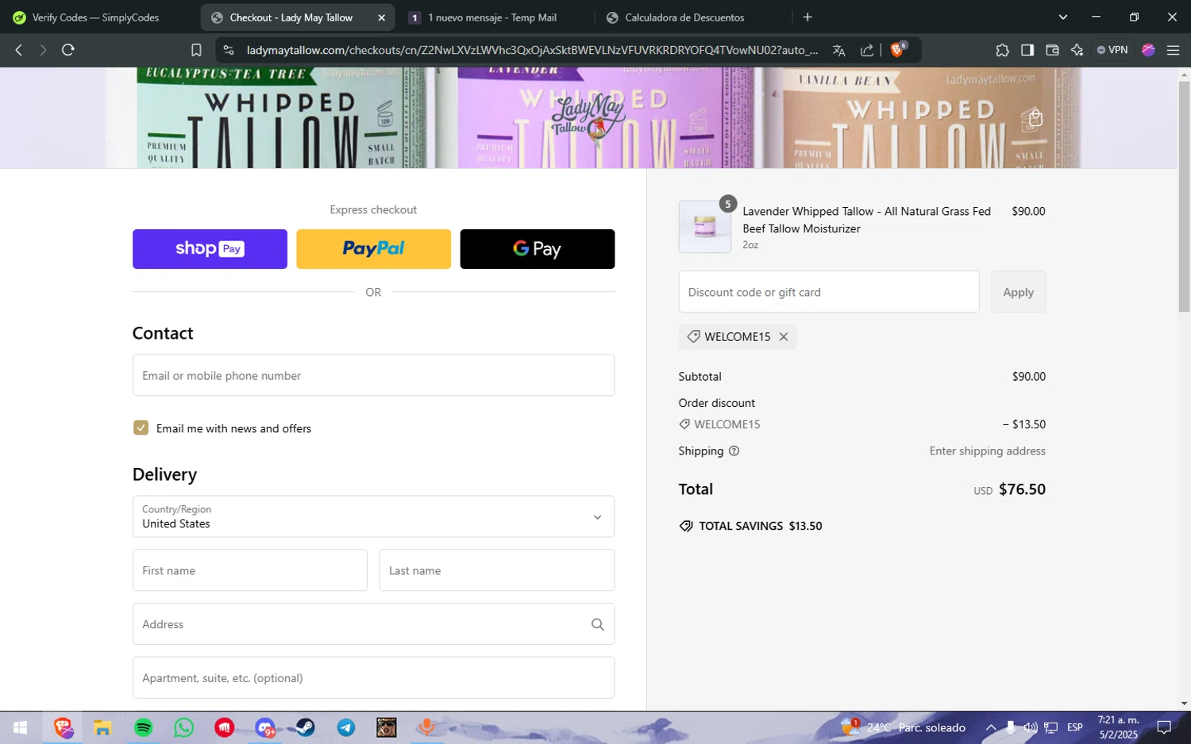Open Telegram from taskbar

coord(345,727)
